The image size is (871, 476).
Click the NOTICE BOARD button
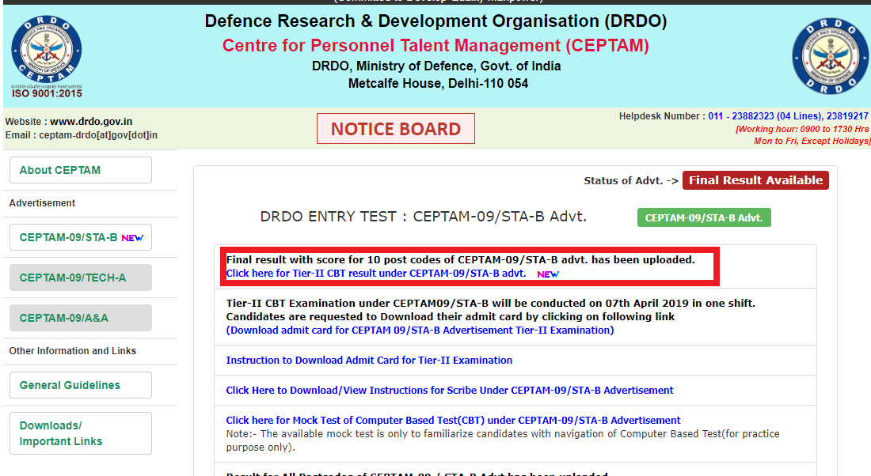coord(395,129)
